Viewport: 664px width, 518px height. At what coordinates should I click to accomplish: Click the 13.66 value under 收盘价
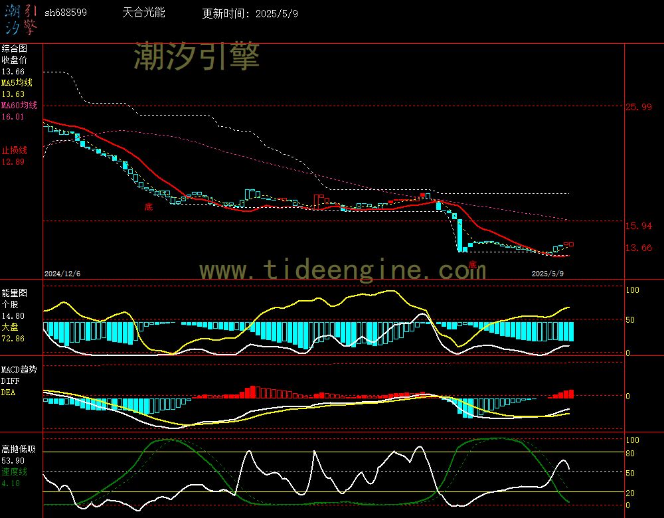pyautogui.click(x=13, y=72)
